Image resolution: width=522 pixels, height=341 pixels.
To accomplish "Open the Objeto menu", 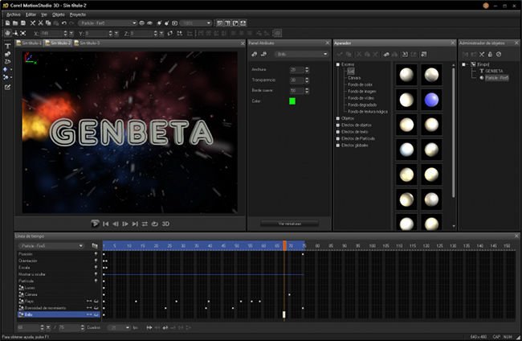I will (59, 14).
